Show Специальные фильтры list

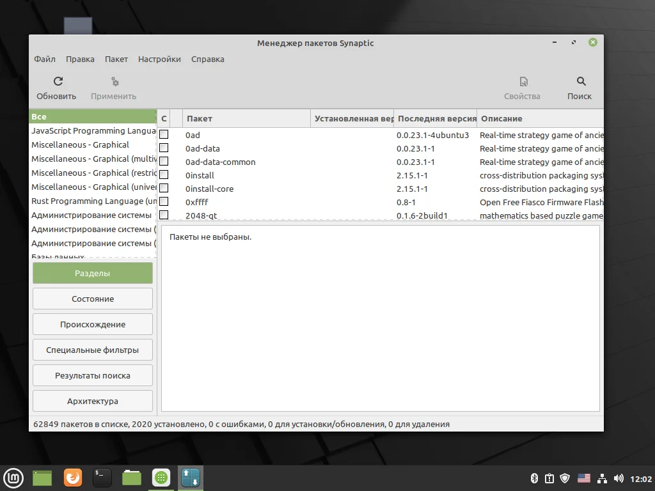click(x=93, y=350)
